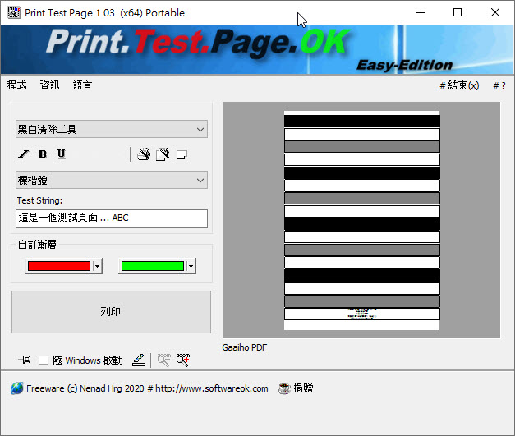Click the large 列印 print button
This screenshot has width=515, height=436.
[x=111, y=312]
